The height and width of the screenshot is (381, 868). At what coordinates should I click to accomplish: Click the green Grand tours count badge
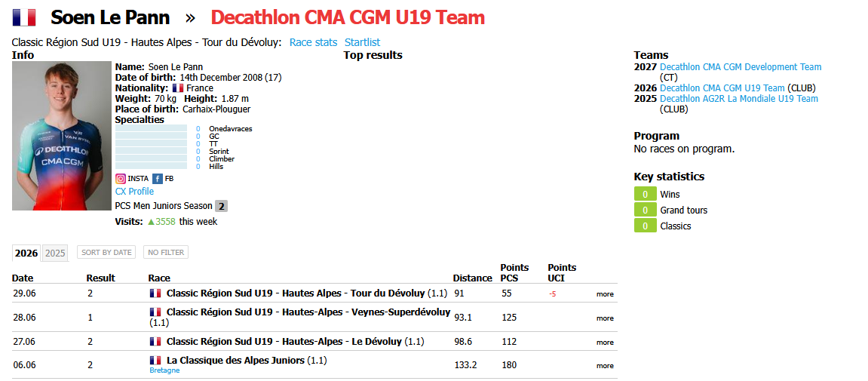coord(645,210)
